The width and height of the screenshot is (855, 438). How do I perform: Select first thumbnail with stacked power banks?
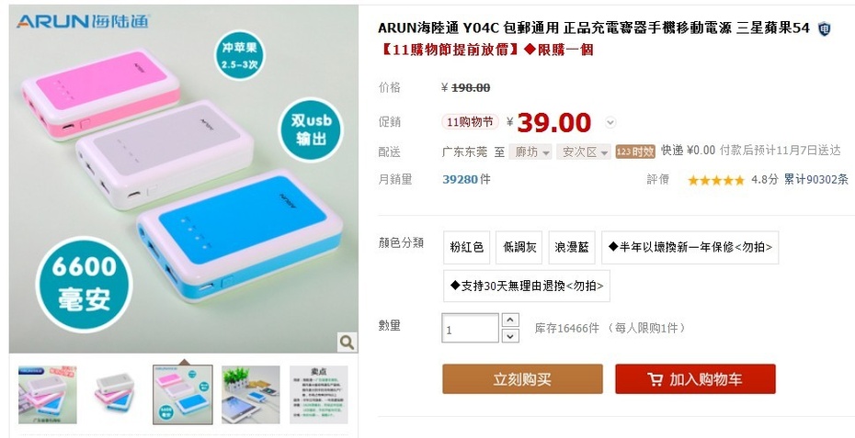(48, 395)
